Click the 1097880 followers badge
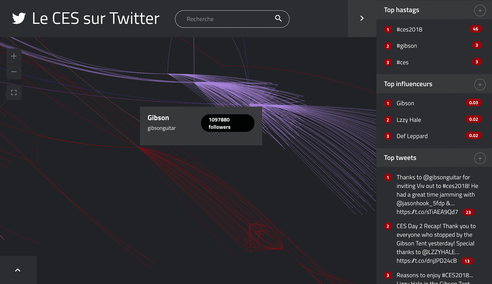 pyautogui.click(x=228, y=123)
